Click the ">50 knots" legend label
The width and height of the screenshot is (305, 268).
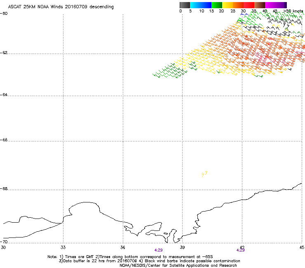coord(293,11)
